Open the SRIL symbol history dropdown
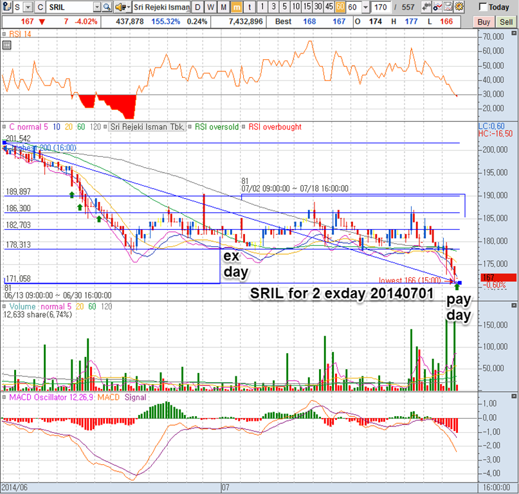 tap(97, 7)
